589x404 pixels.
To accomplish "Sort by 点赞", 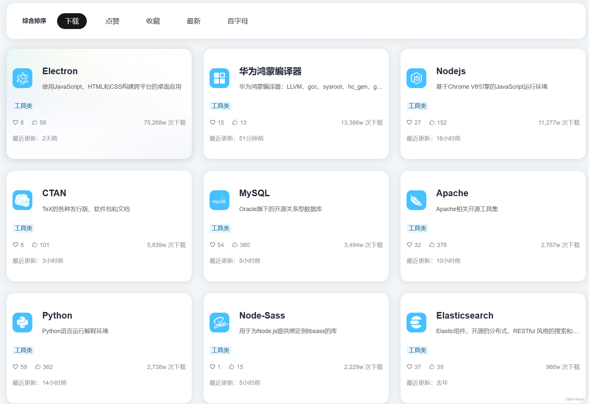I will pyautogui.click(x=113, y=21).
